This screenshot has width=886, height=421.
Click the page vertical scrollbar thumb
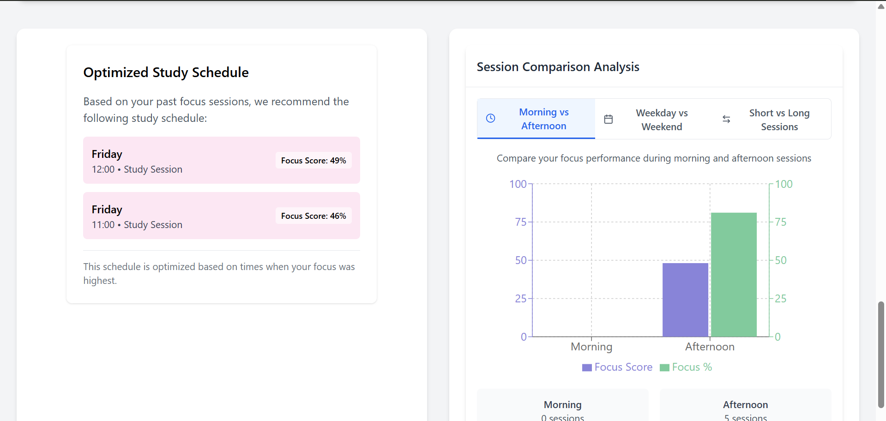[881, 355]
